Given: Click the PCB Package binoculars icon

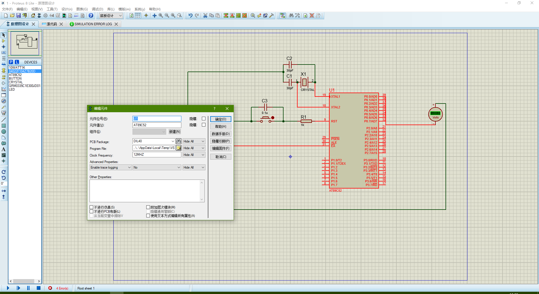Looking at the screenshot, I should coord(179,141).
